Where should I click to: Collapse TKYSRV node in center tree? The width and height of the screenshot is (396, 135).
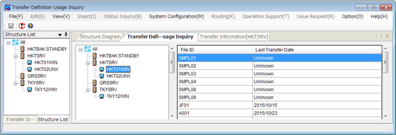coord(87,90)
